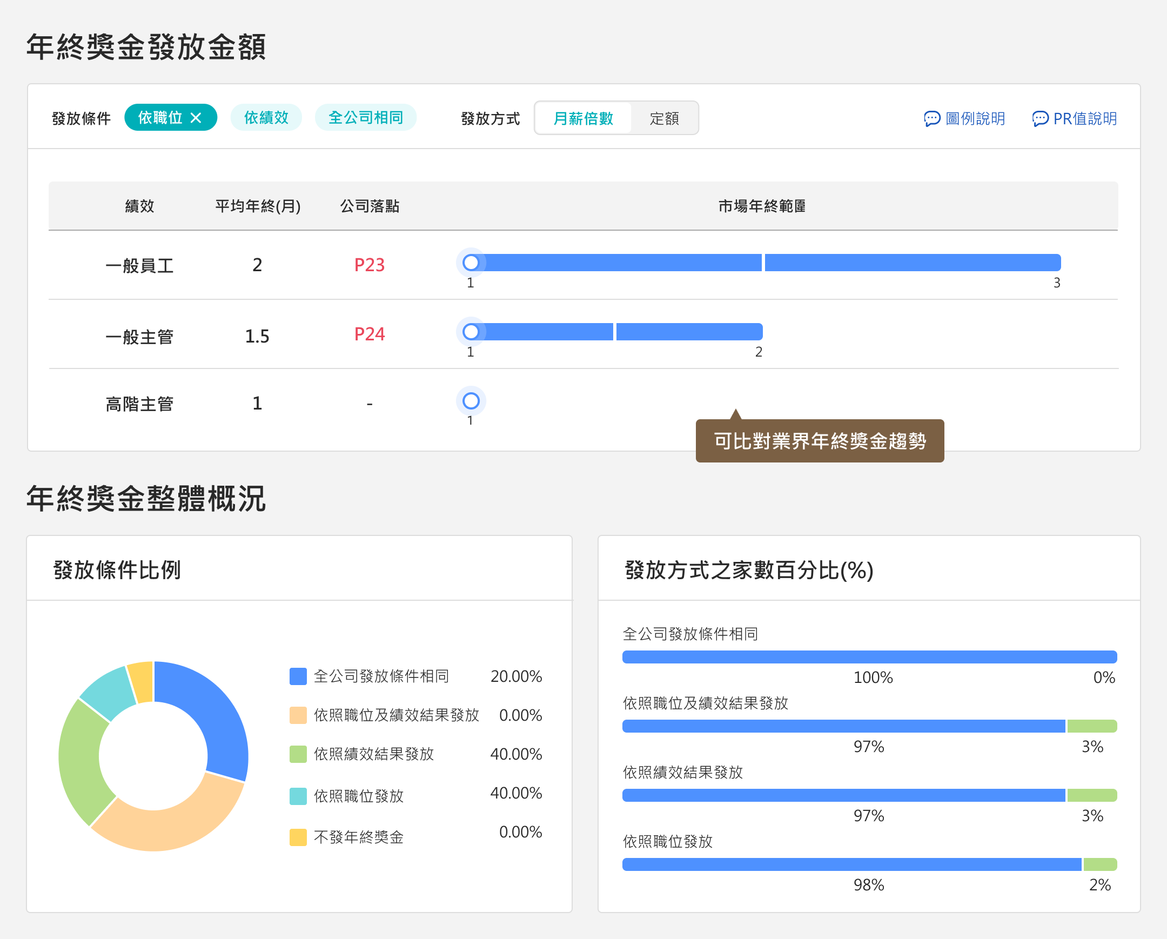Remove the 依職位 filter via its X
The image size is (1167, 939).
pyautogui.click(x=196, y=118)
